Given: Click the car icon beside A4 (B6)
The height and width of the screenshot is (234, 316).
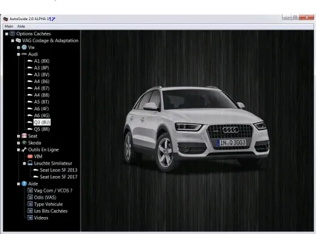Looking at the screenshot, I should pyautogui.click(x=30, y=81).
